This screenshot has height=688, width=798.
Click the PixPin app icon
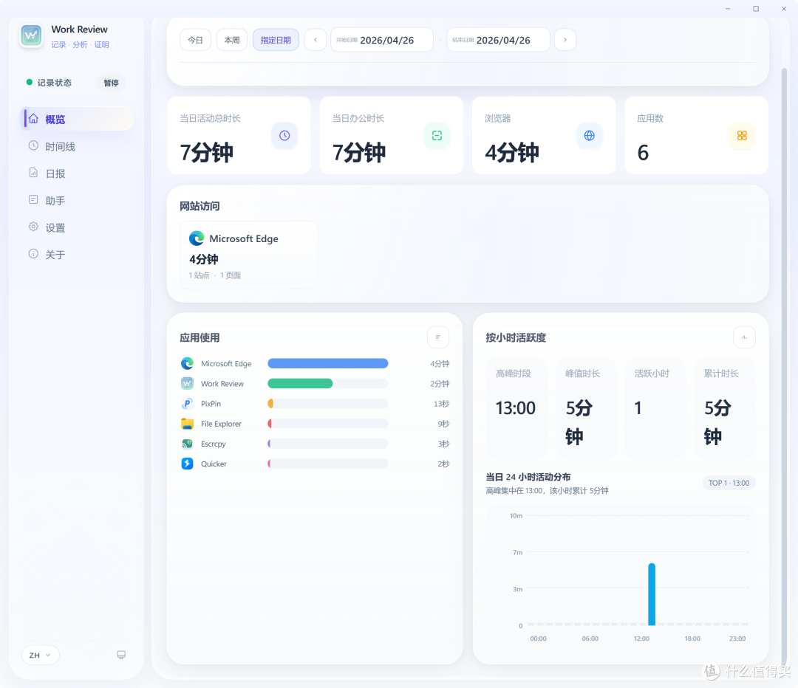click(187, 403)
